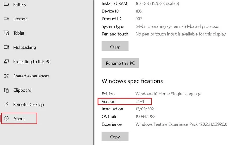232x145 pixels.
Task: Open Remote Desktop settings
Action: (28, 104)
